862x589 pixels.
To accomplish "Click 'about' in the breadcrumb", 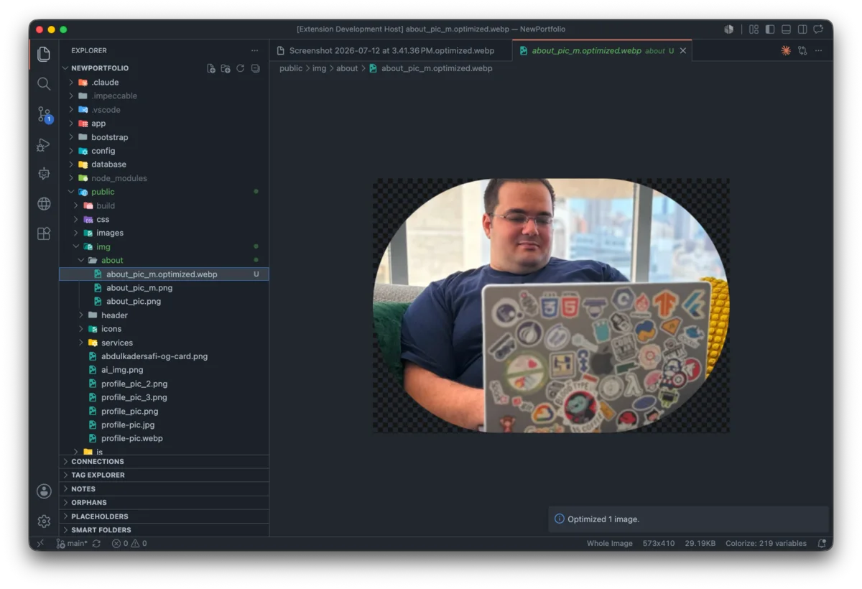I will (347, 68).
